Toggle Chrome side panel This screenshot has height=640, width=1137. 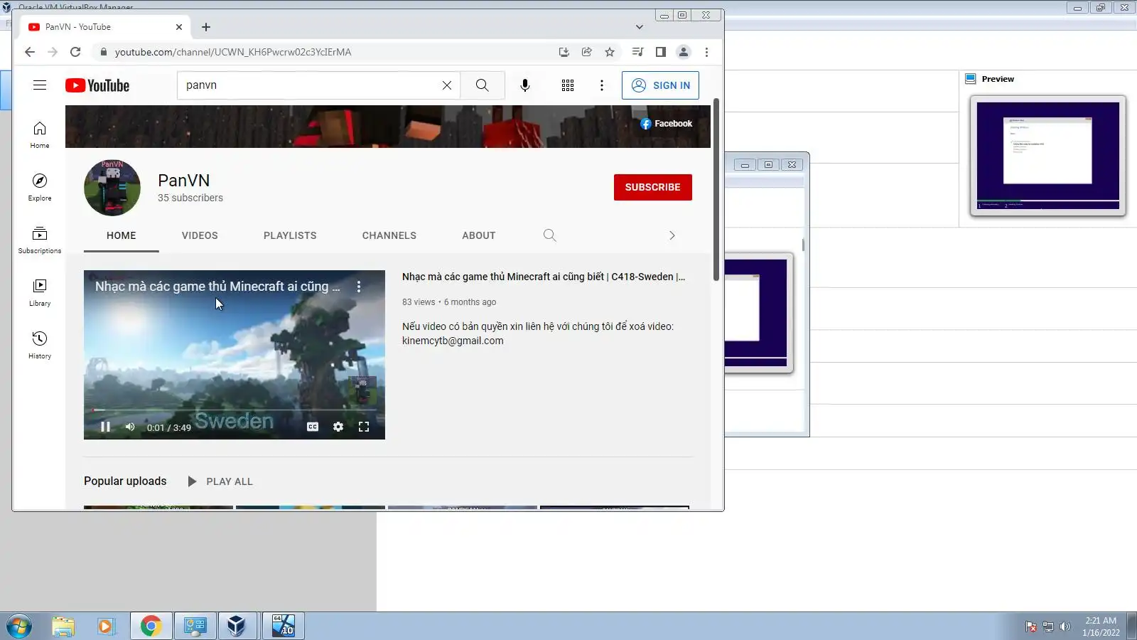661,52
